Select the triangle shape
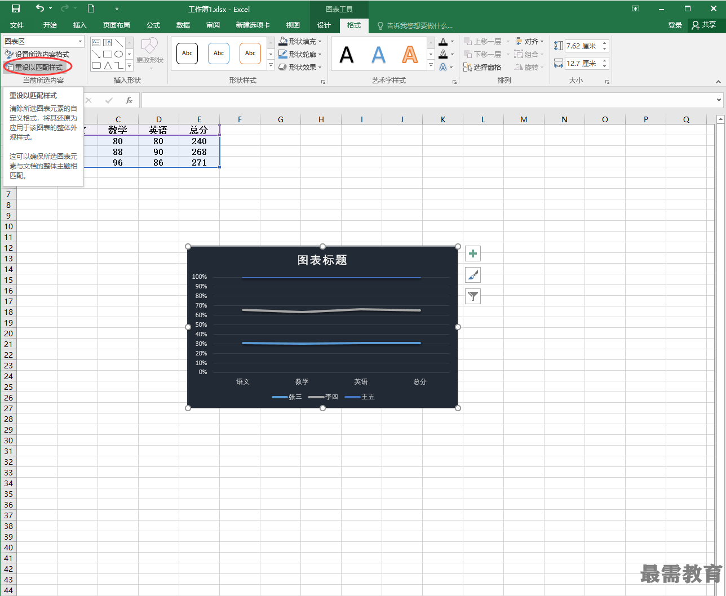 coord(107,66)
